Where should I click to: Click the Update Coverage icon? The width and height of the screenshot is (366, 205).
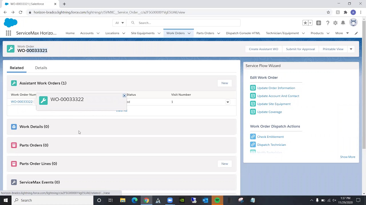click(253, 112)
